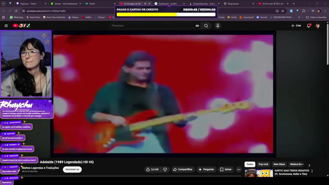
Task: Click the Salvar save button
Action: (x=226, y=169)
